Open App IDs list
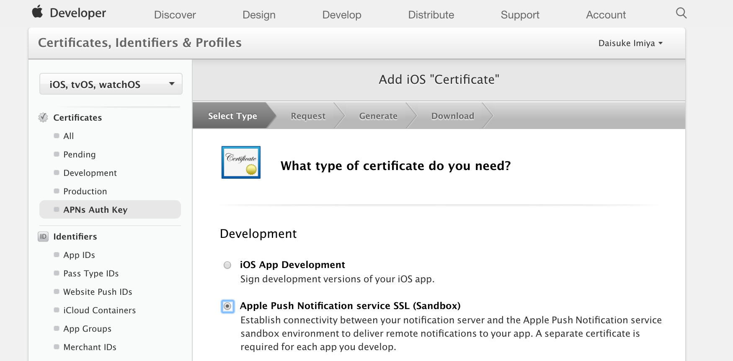Screen dimensions: 733x361 (x=79, y=255)
